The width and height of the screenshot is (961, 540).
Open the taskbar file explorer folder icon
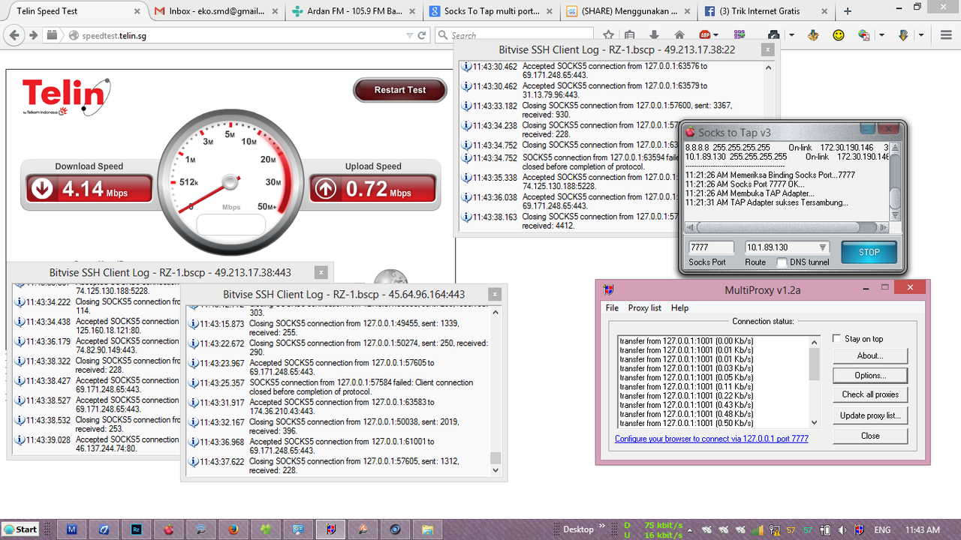tap(428, 529)
